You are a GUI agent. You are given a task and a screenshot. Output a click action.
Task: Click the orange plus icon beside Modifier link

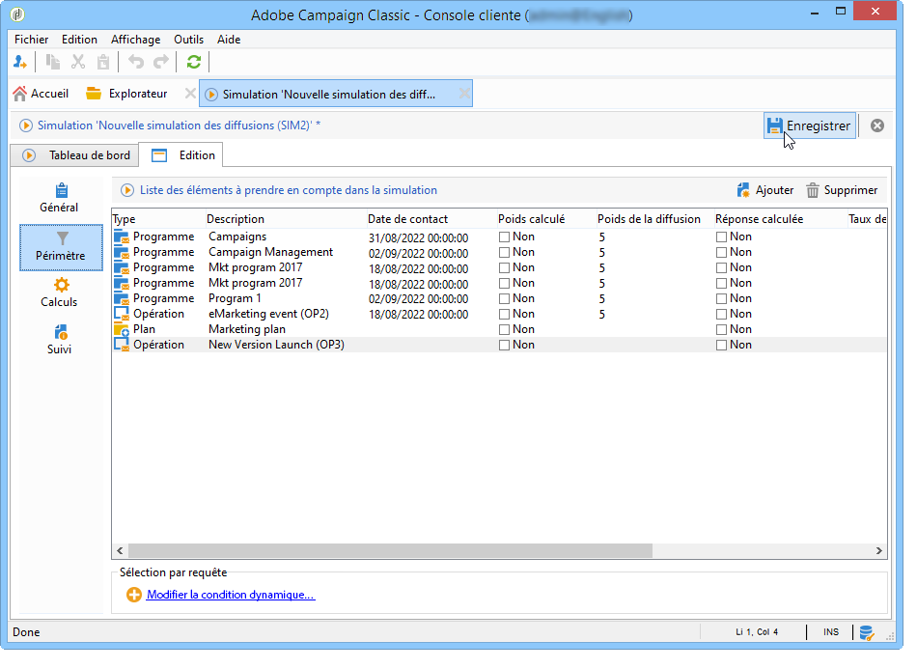(x=134, y=595)
